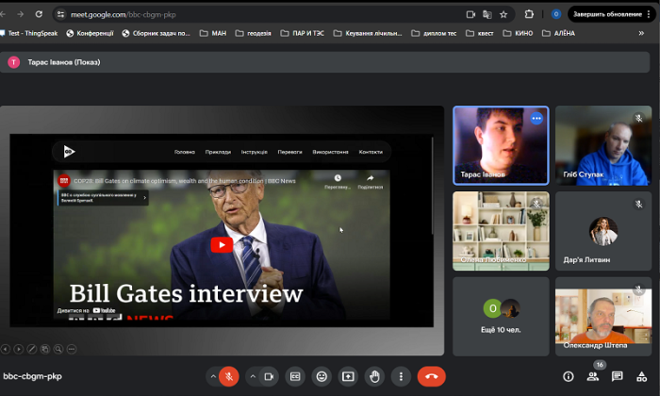Open the activities panel icon

(x=642, y=376)
